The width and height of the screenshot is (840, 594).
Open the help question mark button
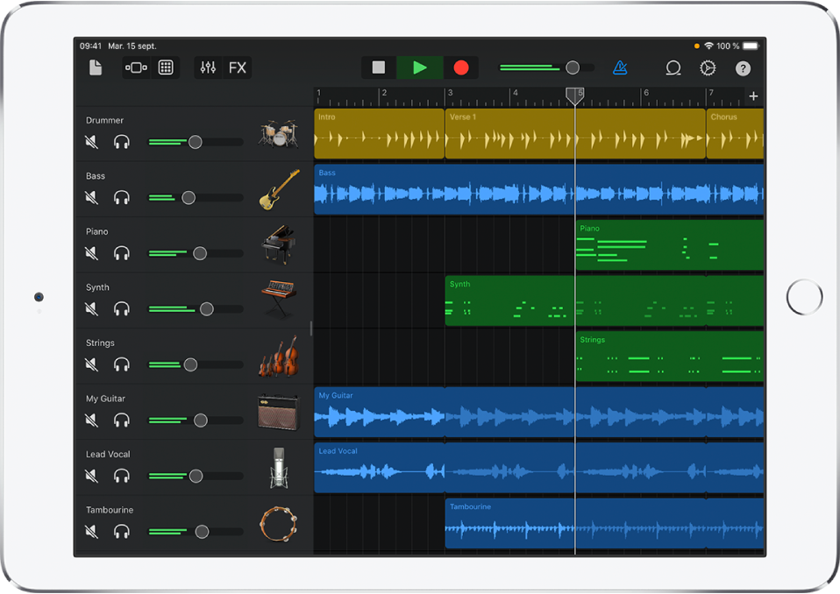743,68
